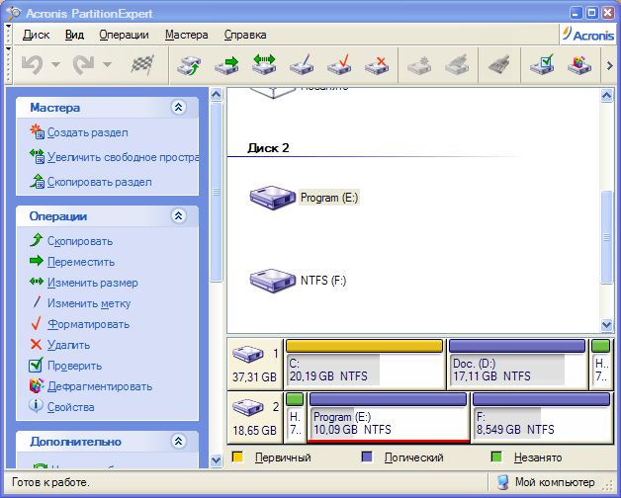Click the Скопировать раздел link

tap(100, 182)
